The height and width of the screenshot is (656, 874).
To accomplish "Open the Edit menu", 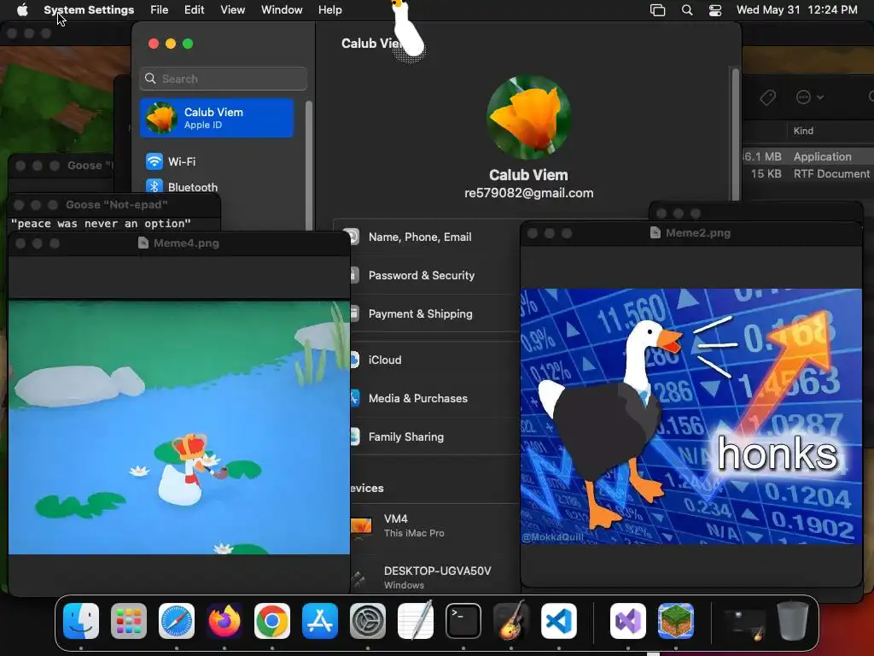I will pos(194,10).
